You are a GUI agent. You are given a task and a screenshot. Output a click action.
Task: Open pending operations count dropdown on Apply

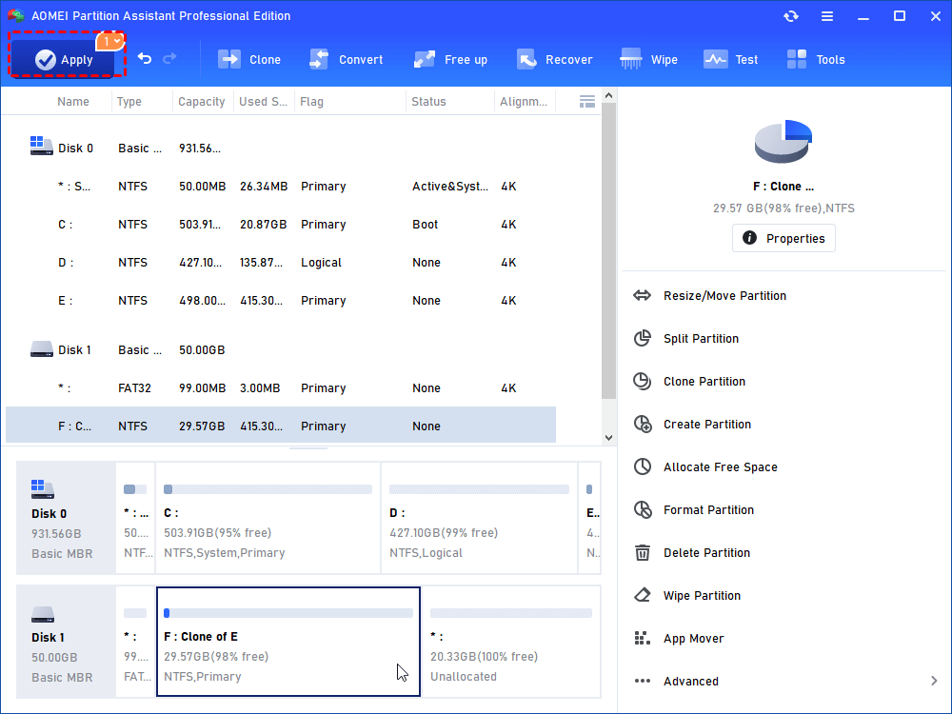[110, 41]
